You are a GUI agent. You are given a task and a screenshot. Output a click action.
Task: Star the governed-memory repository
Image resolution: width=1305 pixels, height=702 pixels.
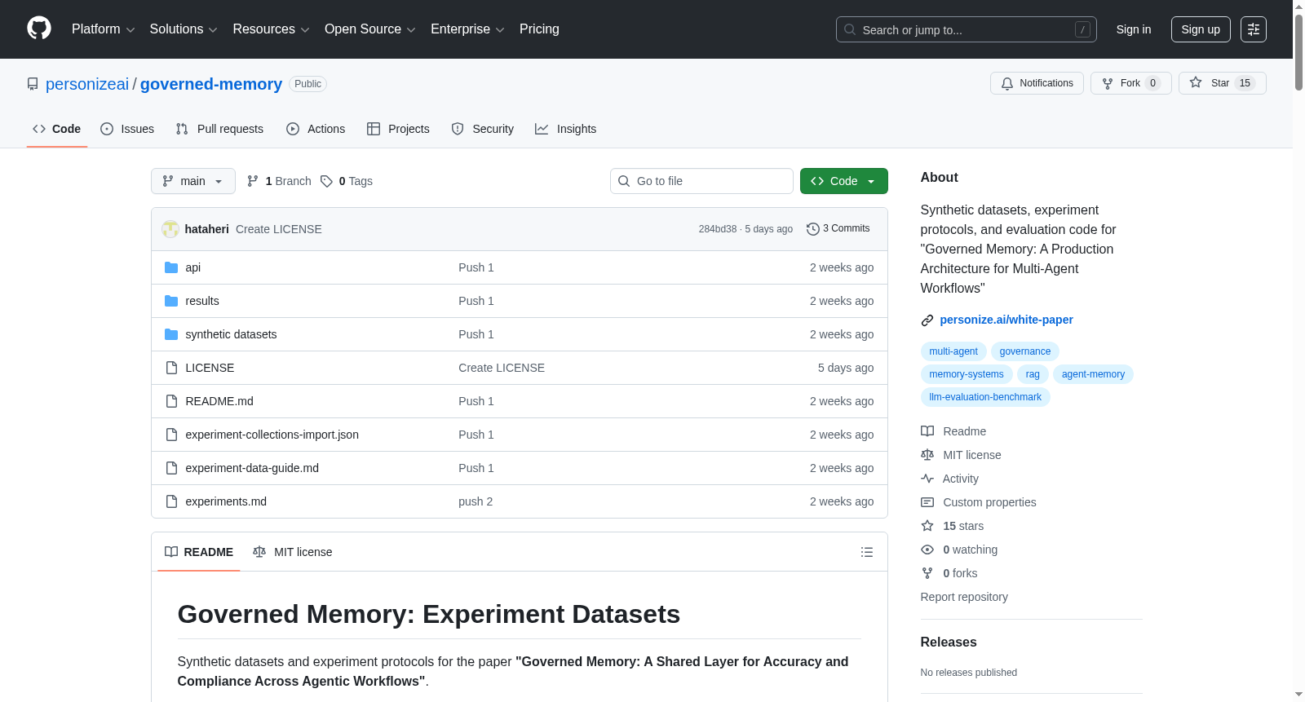(1222, 83)
